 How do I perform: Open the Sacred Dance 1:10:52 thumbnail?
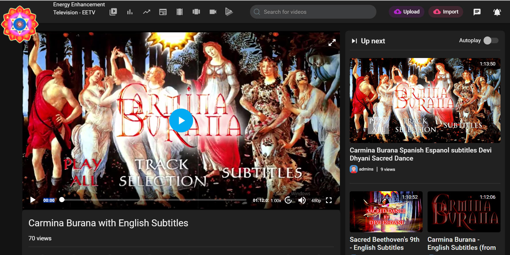tap(386, 212)
